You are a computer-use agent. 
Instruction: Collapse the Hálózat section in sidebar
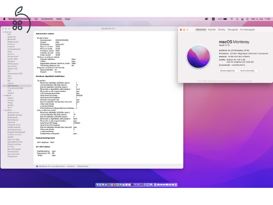tap(3, 96)
